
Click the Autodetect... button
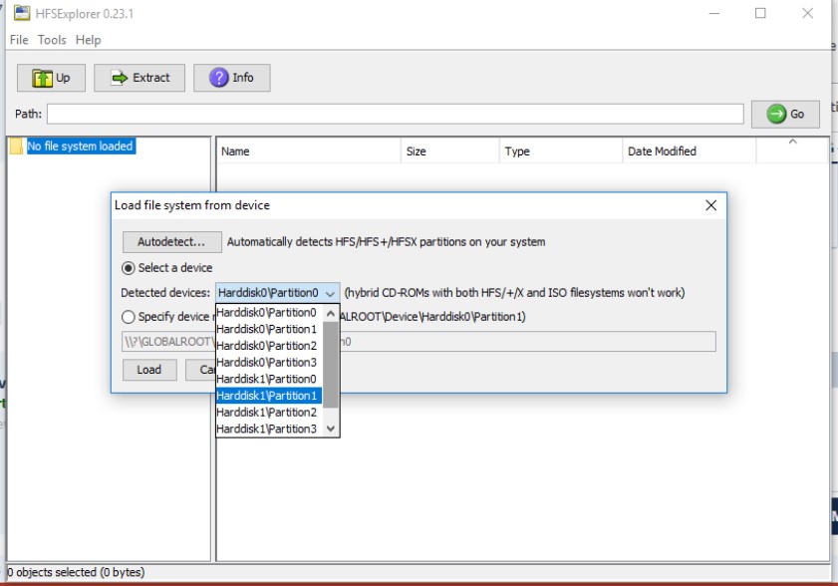(x=171, y=241)
